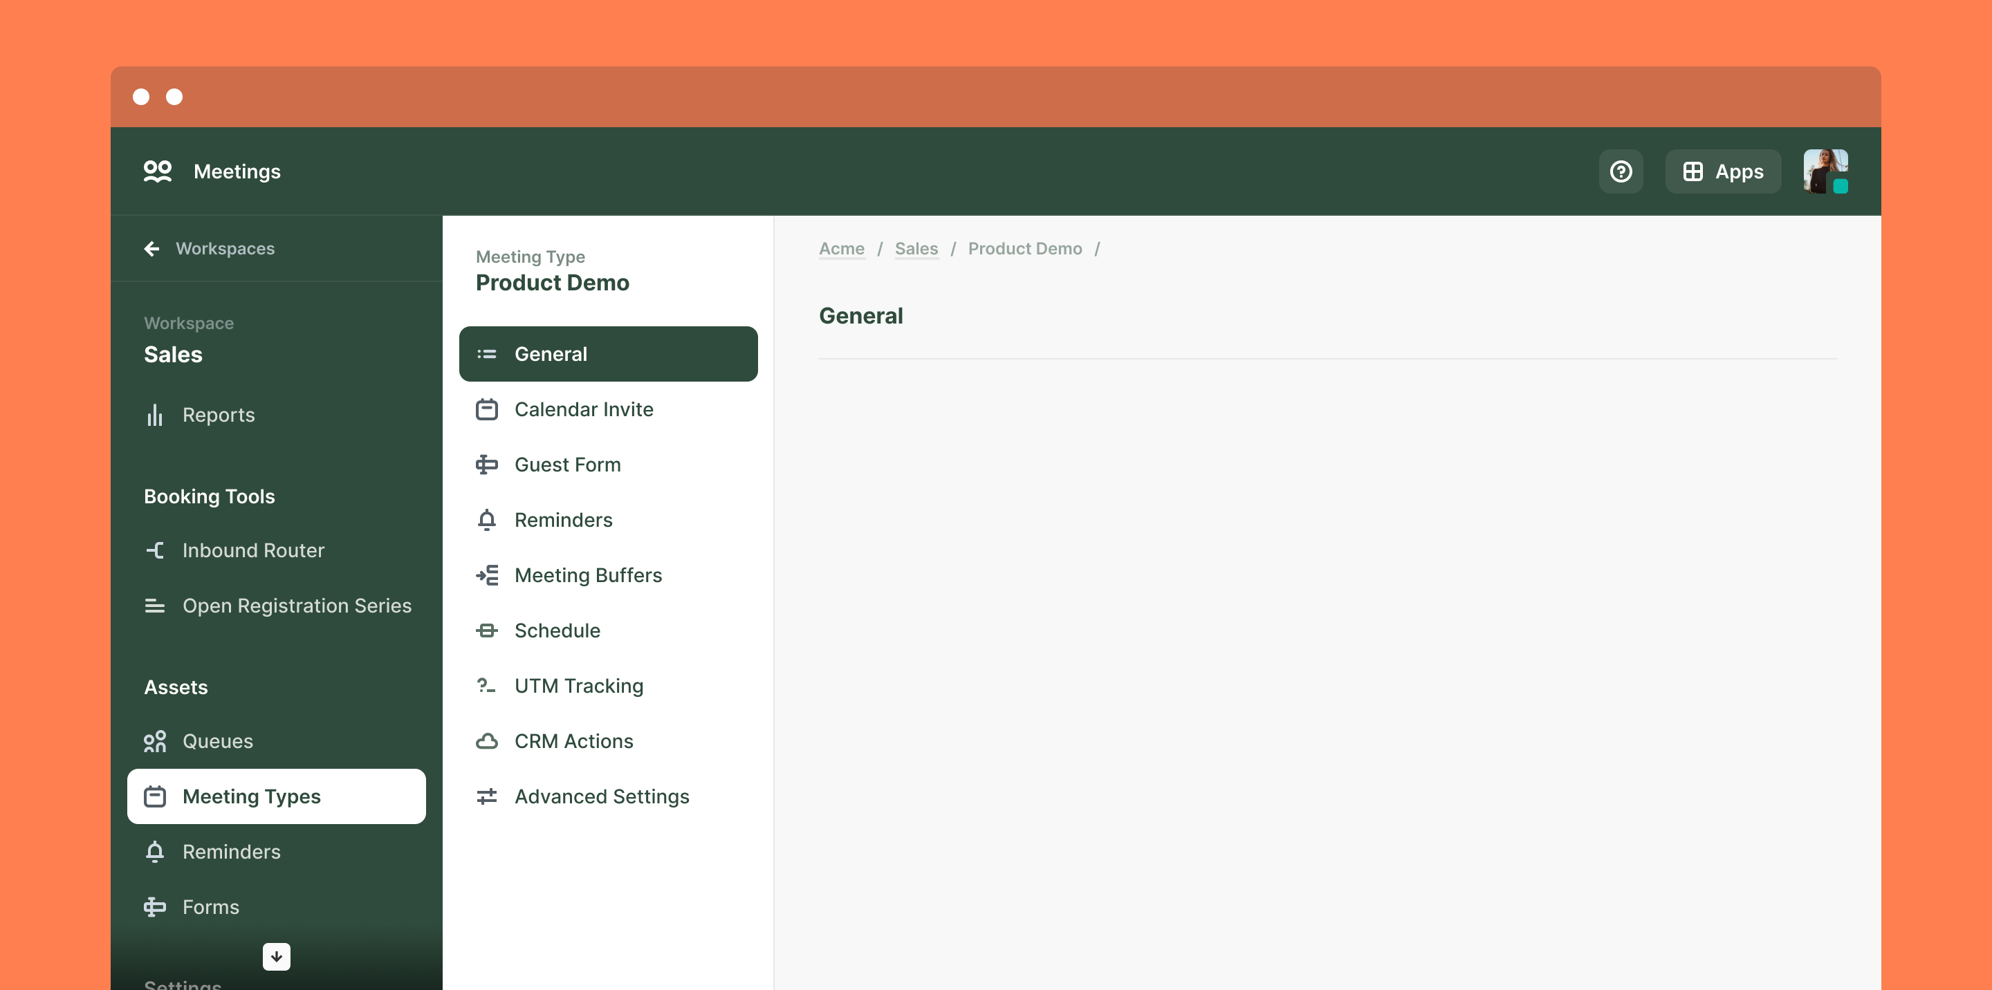Click the help question mark icon
This screenshot has height=990, width=1992.
tap(1621, 171)
